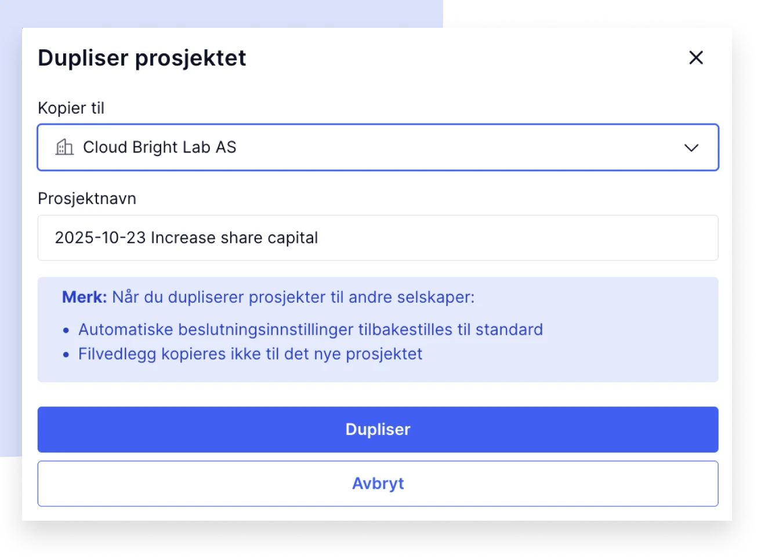Click the Prosjektnavn field label

click(87, 198)
